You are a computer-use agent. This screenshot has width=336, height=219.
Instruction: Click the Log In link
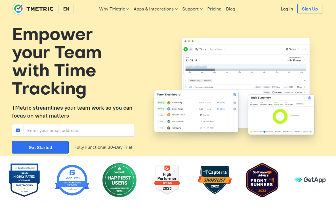(x=287, y=9)
